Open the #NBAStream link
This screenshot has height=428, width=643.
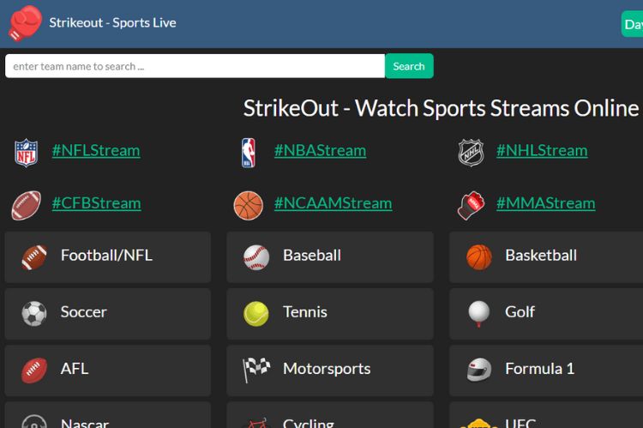[321, 151]
